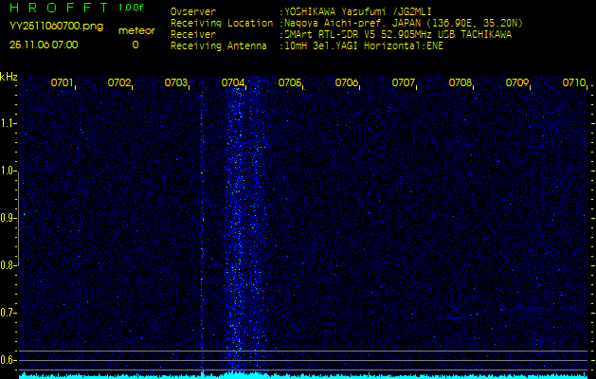
Task: Click the 0701 time marker
Action: pos(63,83)
